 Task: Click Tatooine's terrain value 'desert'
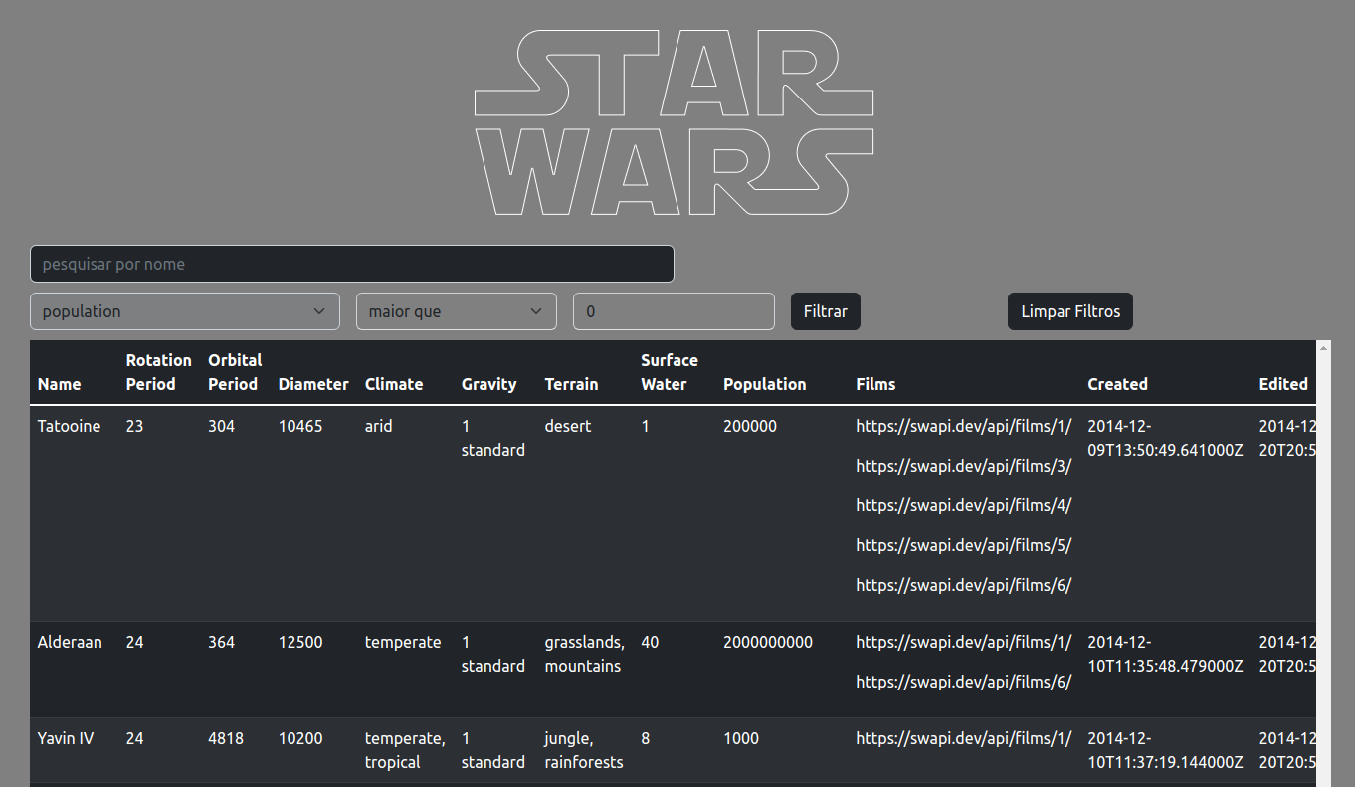[568, 426]
